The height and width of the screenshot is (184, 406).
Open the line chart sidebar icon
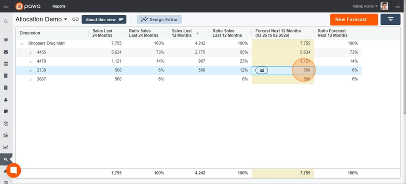point(6,147)
